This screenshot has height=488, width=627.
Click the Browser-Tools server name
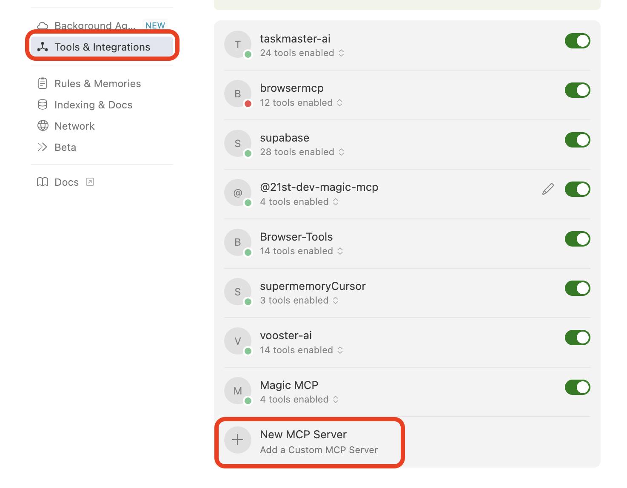coord(296,237)
